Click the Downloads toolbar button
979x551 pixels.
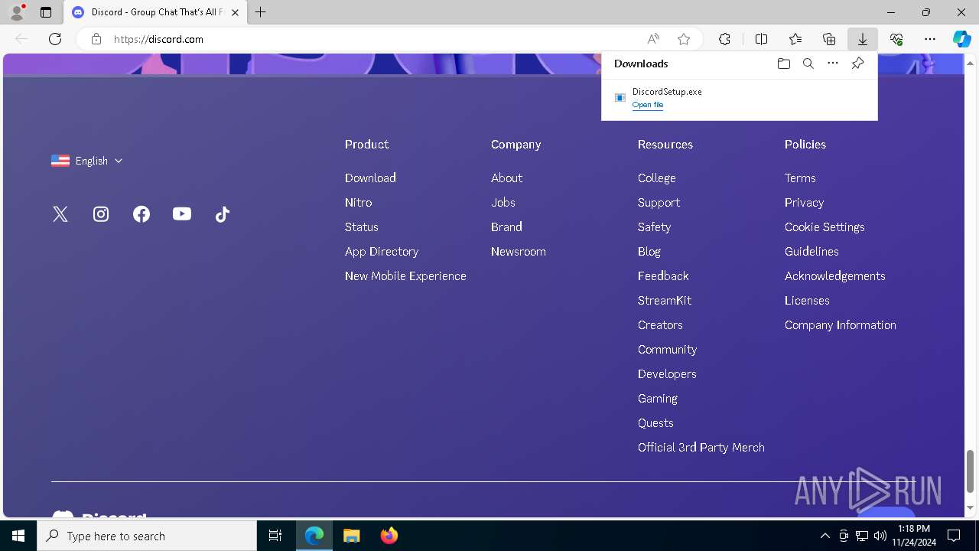pos(863,39)
